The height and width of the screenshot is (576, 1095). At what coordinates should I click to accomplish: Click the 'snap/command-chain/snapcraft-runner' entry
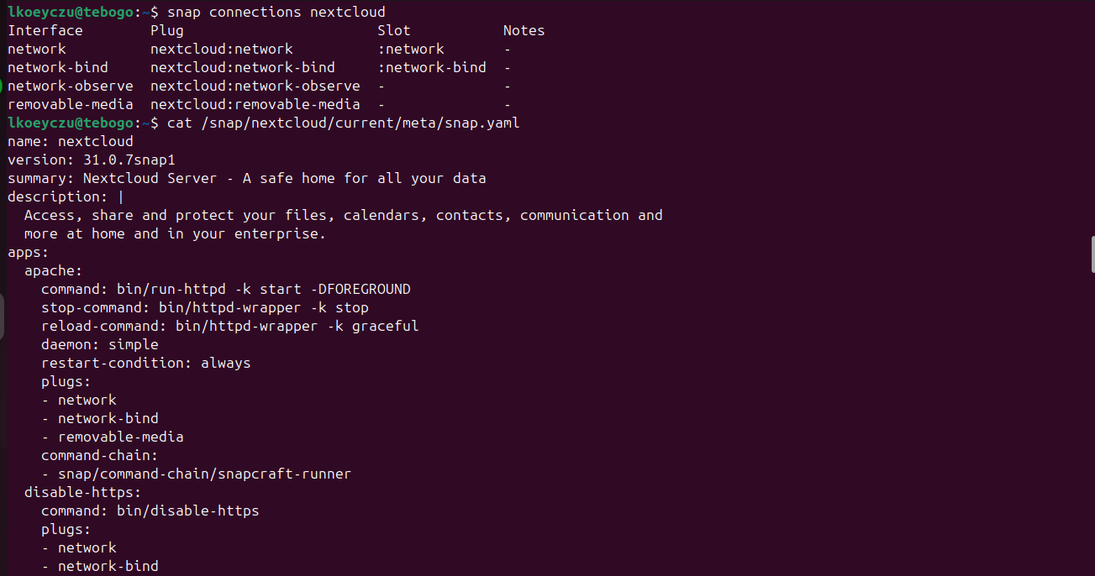pos(205,474)
